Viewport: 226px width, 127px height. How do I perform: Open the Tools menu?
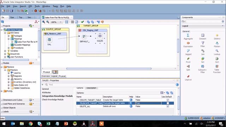click(37, 6)
